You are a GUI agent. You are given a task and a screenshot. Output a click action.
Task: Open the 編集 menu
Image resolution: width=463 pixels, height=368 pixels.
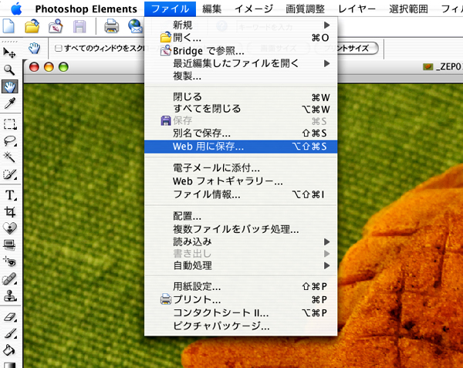(211, 8)
